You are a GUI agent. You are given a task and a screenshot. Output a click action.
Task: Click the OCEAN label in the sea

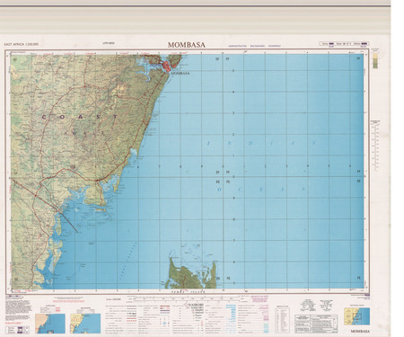click(x=262, y=190)
